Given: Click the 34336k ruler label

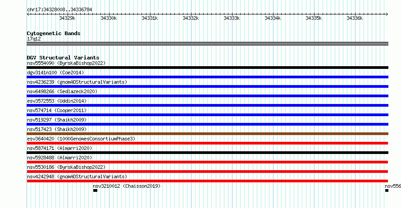Looking at the screenshot, I should [x=355, y=18].
